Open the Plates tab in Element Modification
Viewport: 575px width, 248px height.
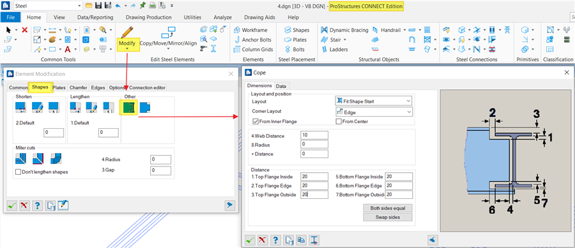pos(59,87)
